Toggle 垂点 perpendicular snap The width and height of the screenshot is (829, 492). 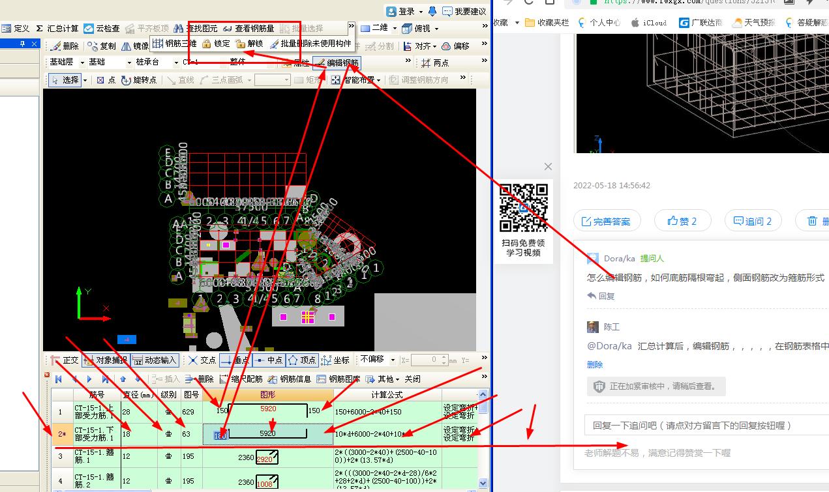pyautogui.click(x=235, y=360)
